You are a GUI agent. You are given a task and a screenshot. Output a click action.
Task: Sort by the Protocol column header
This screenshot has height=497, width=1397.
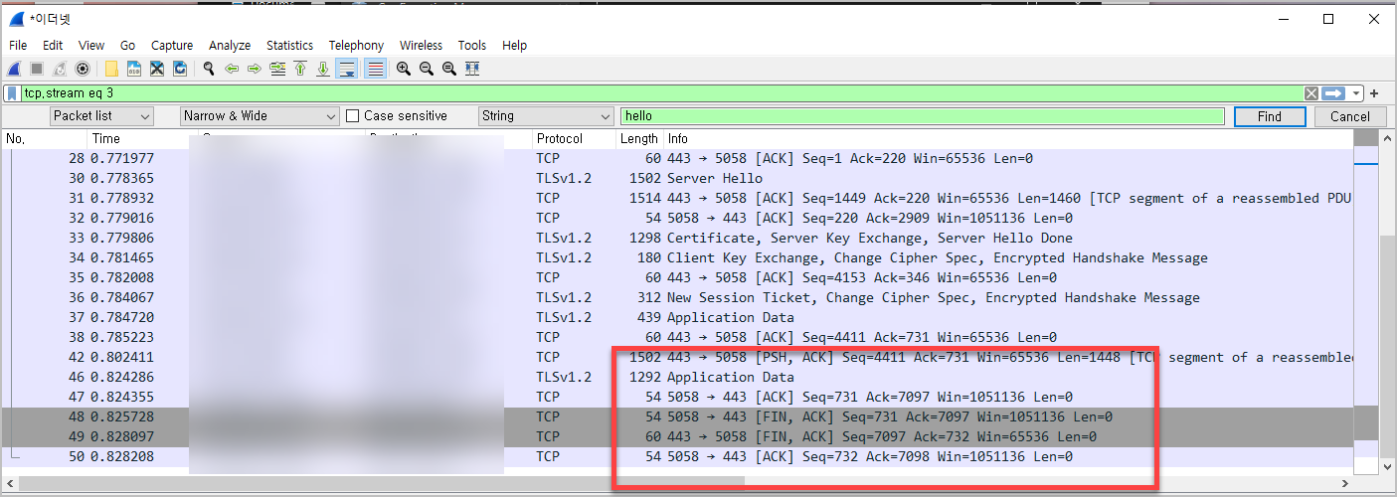(x=574, y=138)
